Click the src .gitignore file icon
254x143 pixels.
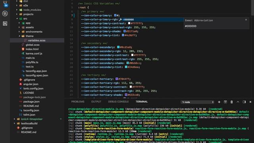pyautogui.click(x=21, y=80)
